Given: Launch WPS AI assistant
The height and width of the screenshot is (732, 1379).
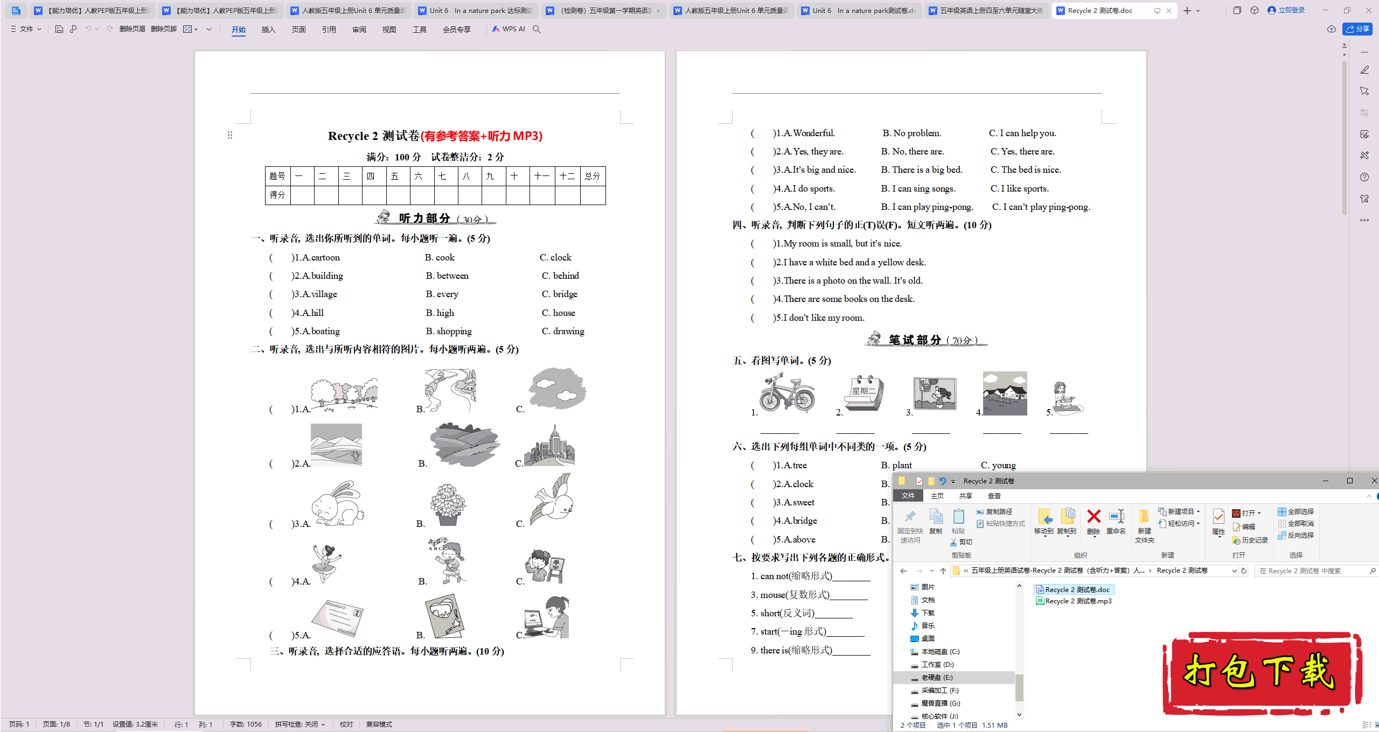Looking at the screenshot, I should (x=509, y=29).
